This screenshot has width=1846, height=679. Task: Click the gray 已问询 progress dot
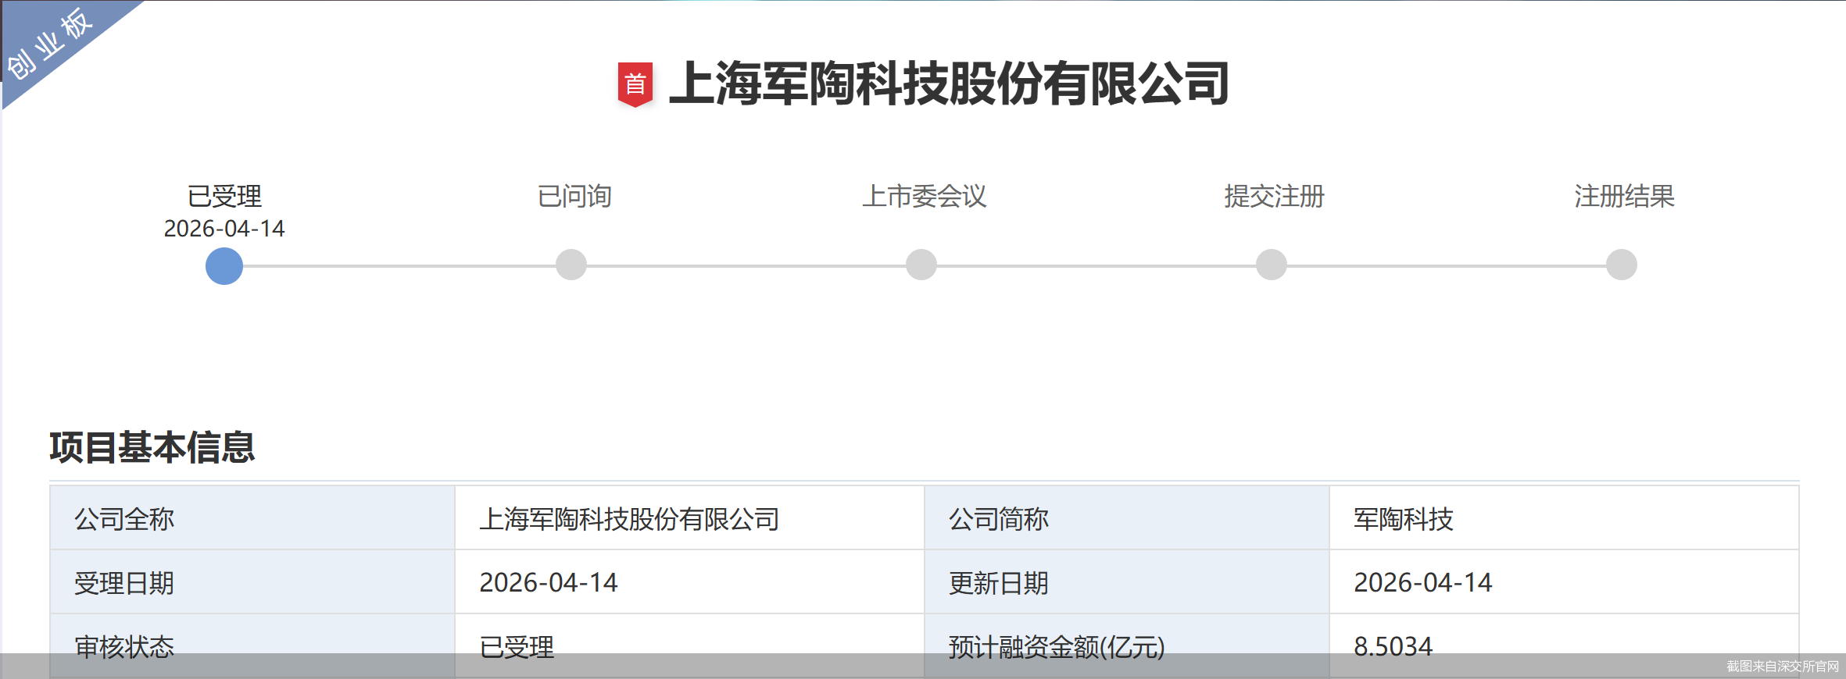(x=571, y=265)
